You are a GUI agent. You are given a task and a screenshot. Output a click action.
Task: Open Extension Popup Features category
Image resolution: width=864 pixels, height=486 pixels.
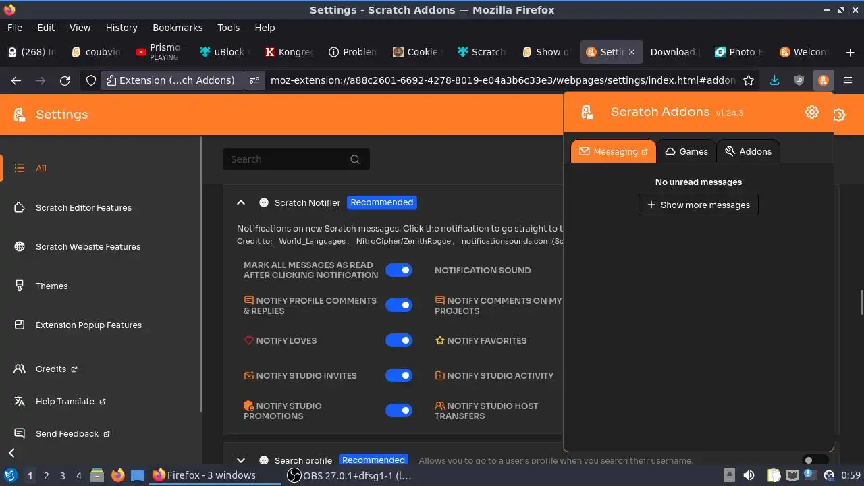pos(101,325)
